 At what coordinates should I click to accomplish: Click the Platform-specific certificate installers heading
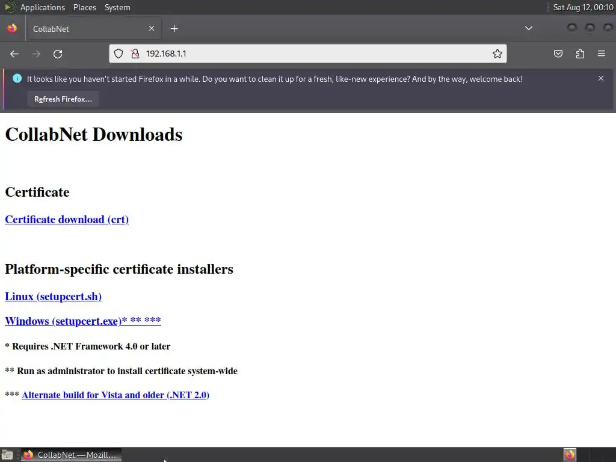(119, 269)
